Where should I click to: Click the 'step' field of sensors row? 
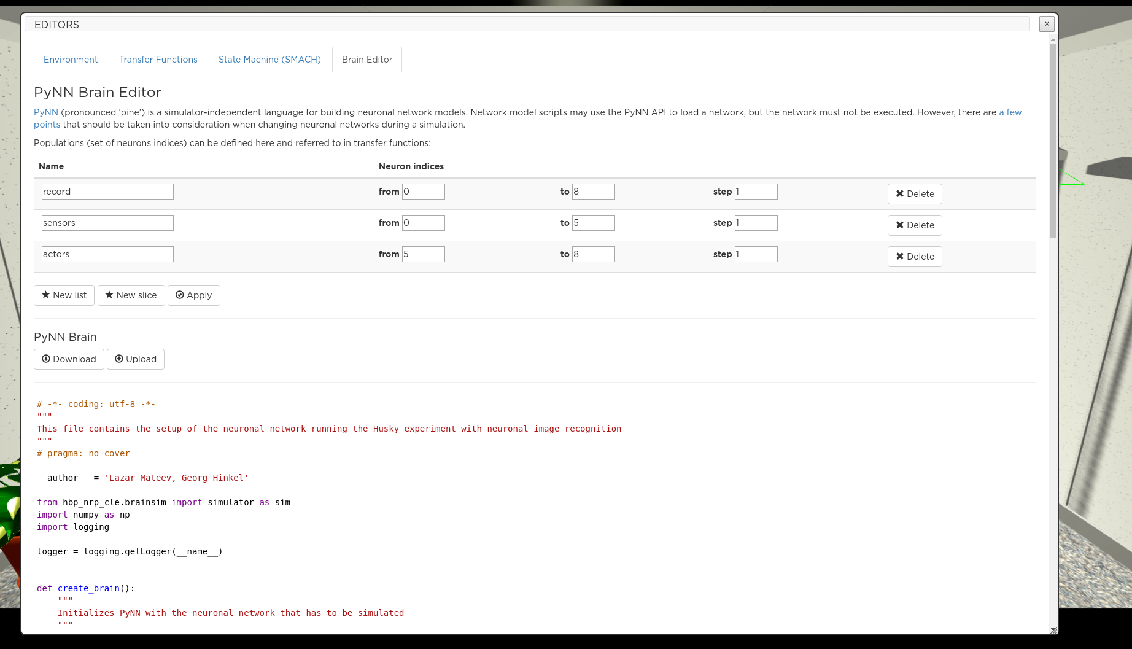click(756, 223)
